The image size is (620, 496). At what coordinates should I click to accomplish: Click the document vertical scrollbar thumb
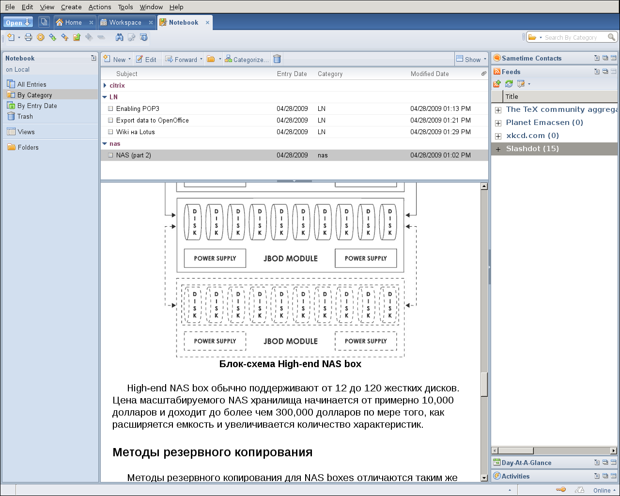[x=484, y=385]
